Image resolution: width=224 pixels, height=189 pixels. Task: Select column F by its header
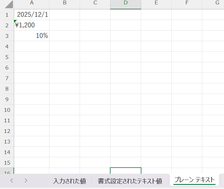187,3
